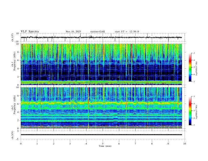This screenshot has height=161, width=208.
Task: Click the 'VLF Spectra' title text
Action: click(30, 32)
